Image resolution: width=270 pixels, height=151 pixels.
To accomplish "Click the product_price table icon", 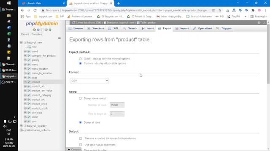I will (29, 104).
